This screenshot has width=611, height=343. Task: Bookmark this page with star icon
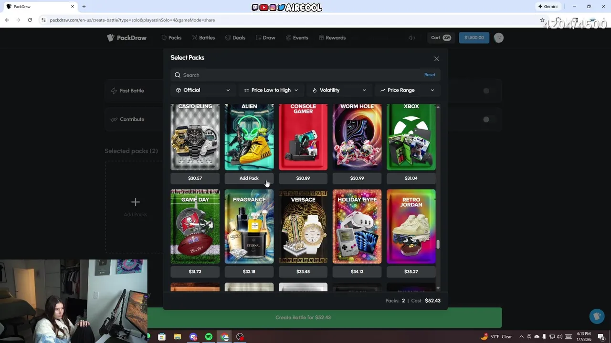[542, 20]
